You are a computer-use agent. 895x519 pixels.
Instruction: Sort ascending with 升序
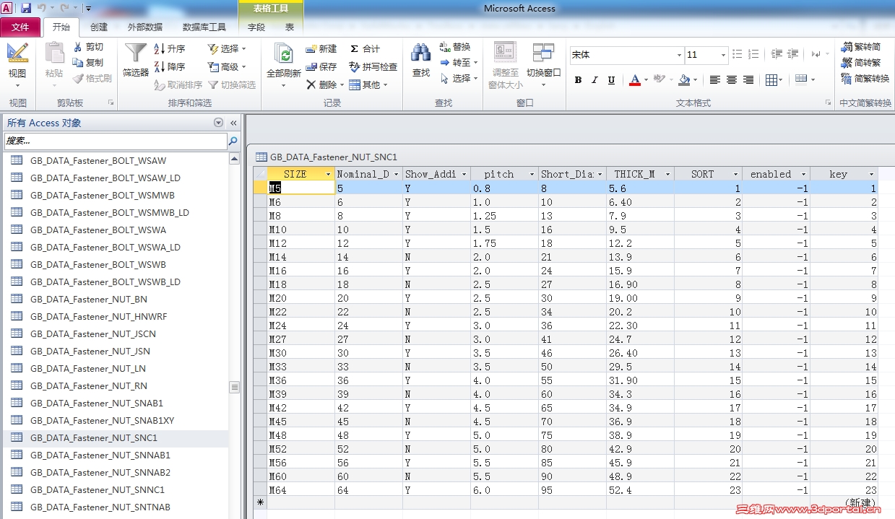pyautogui.click(x=170, y=49)
